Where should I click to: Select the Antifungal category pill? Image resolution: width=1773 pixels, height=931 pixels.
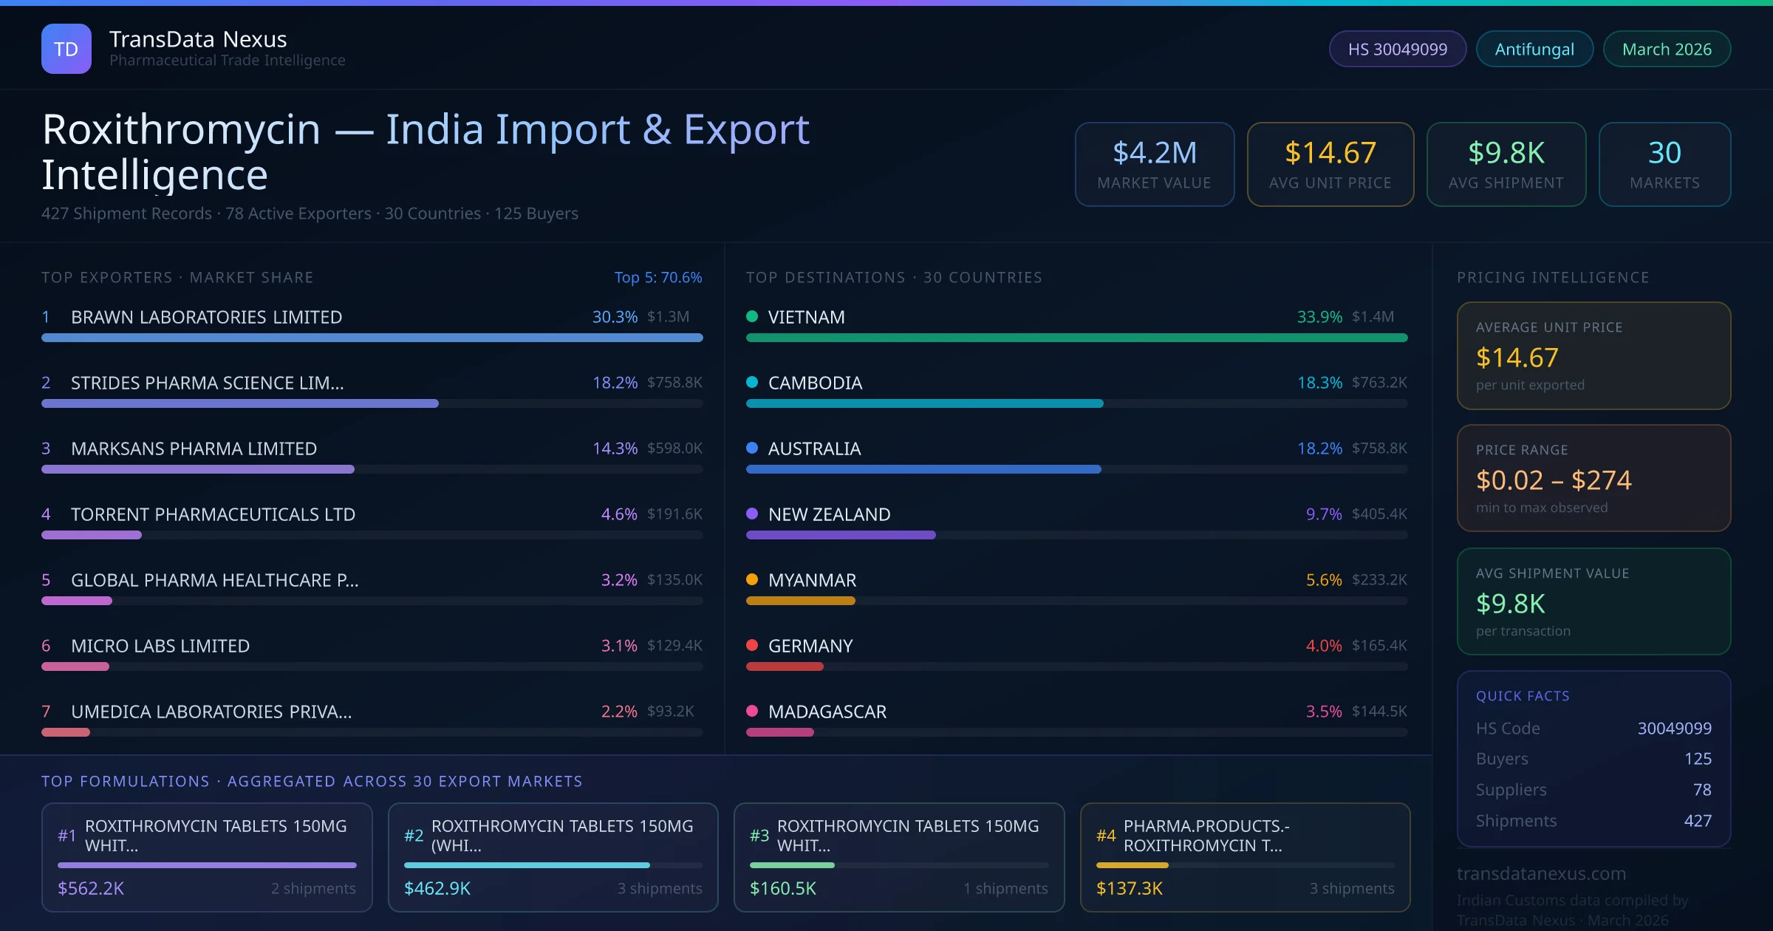(1534, 50)
